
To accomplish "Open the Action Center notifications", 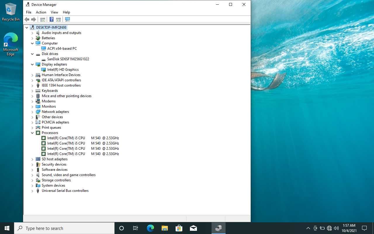I will click(364, 228).
